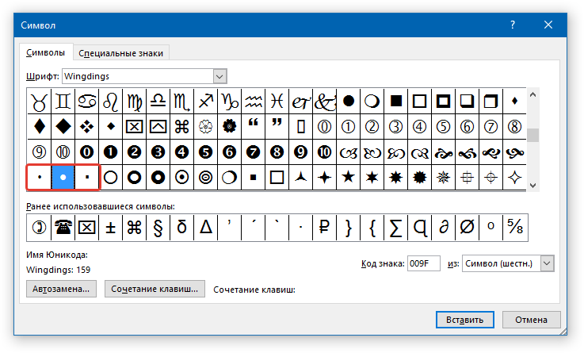
Task: Select the Libra zodiac symbol
Action: coord(158,102)
